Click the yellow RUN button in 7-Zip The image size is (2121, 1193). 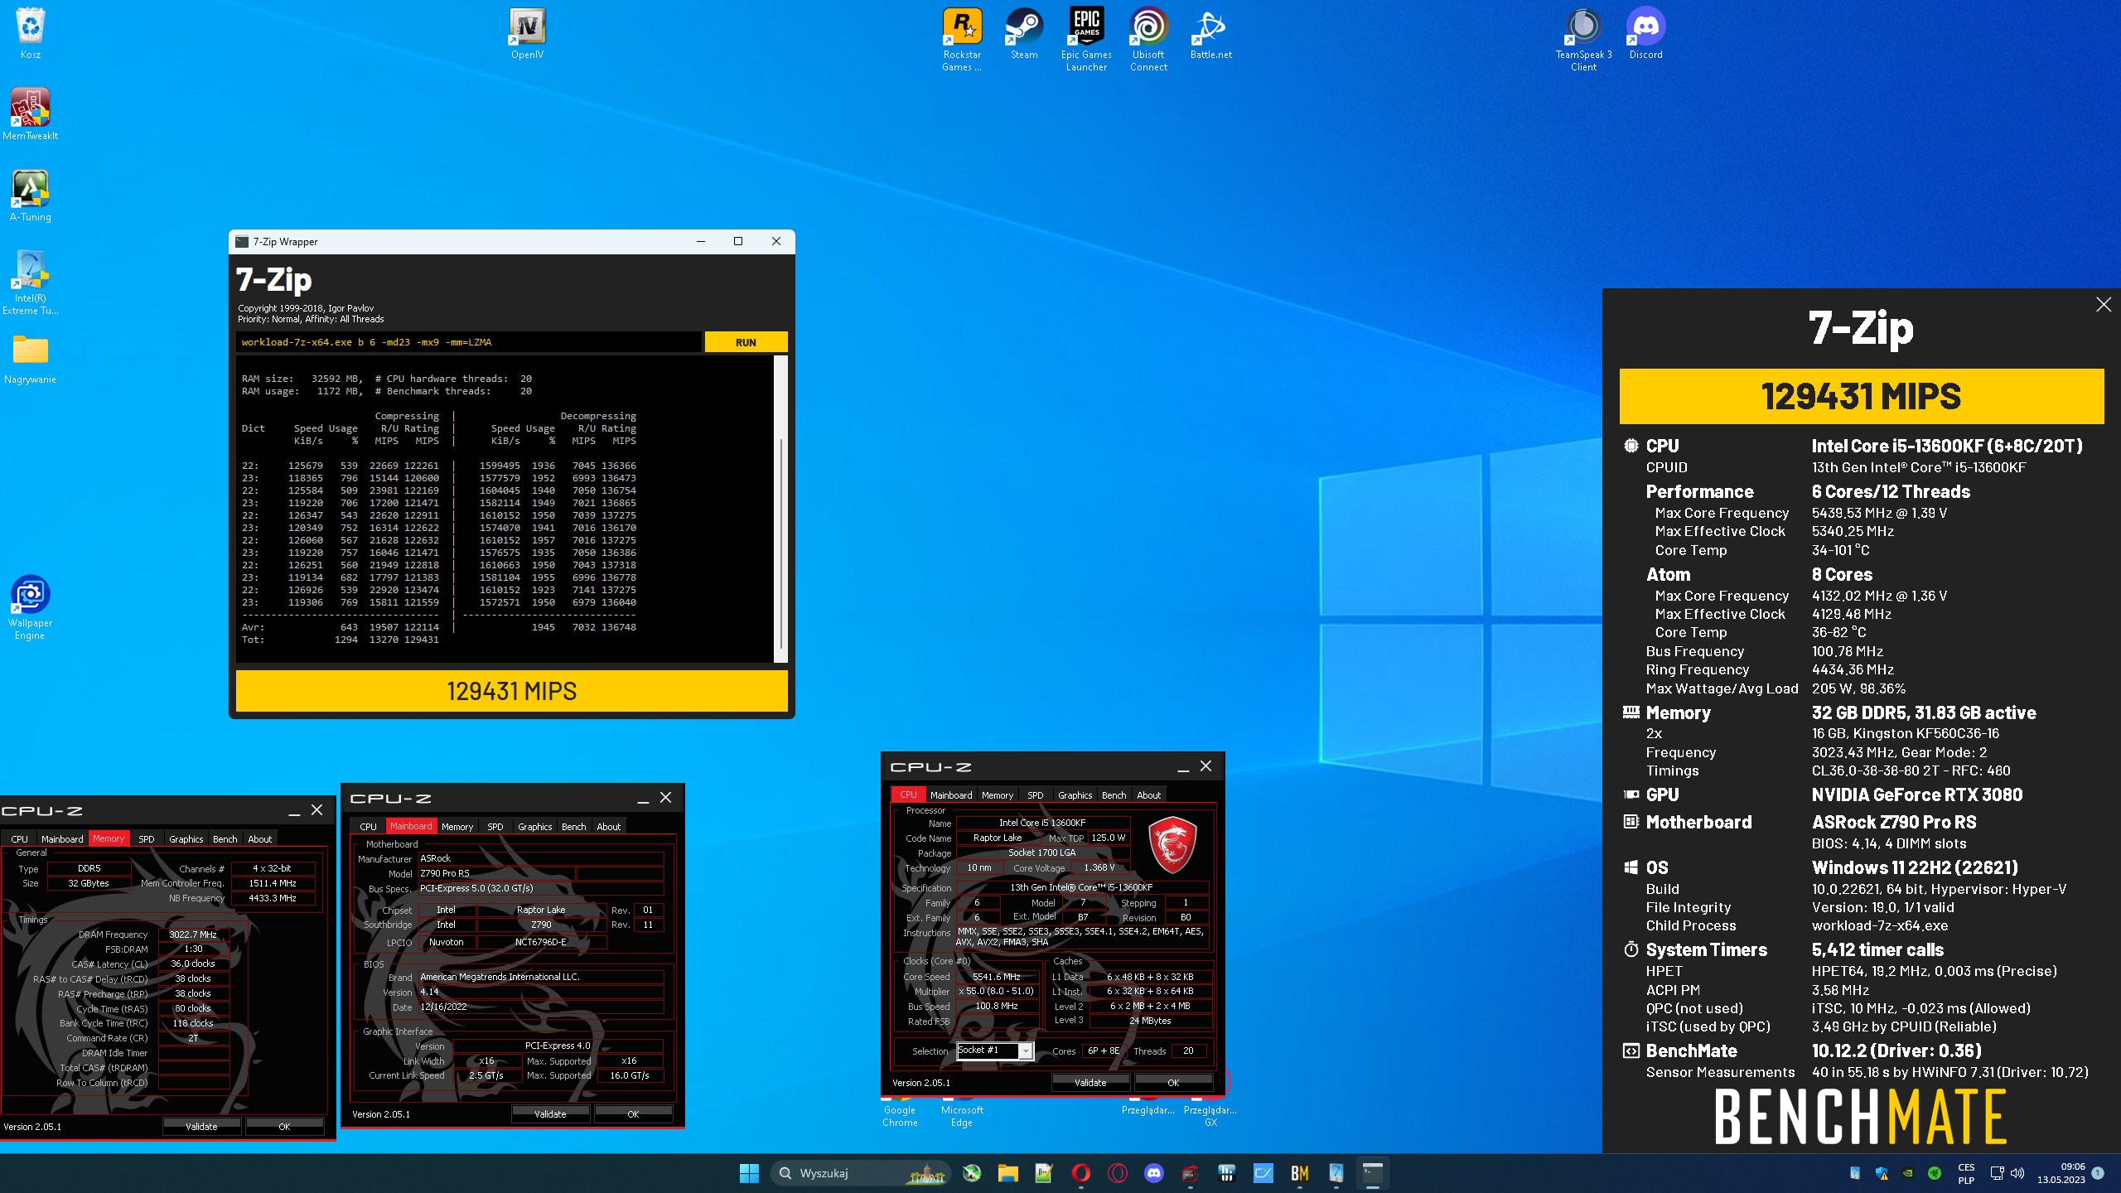[x=746, y=342]
